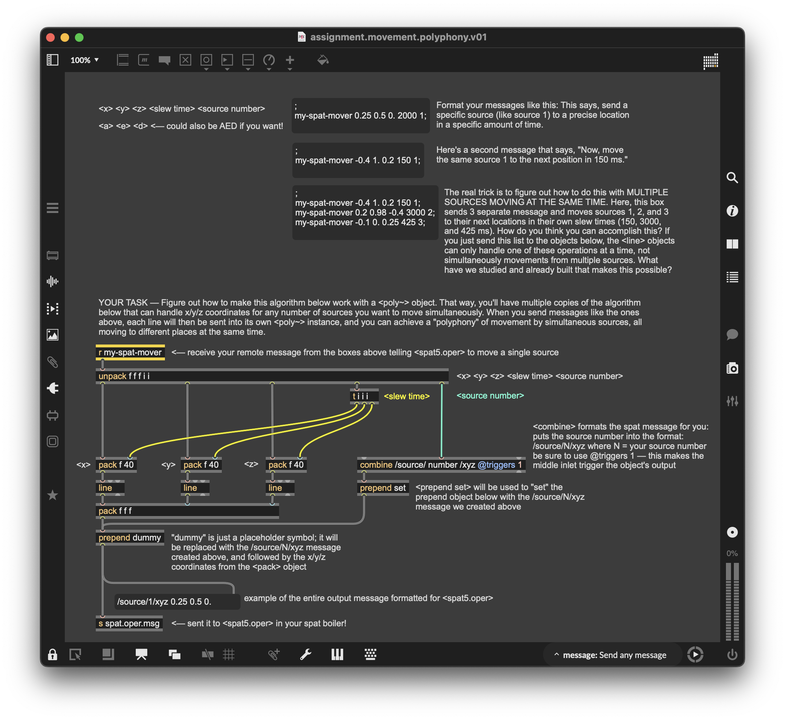Open the Format paint bucket palette
The width and height of the screenshot is (785, 720).
click(x=323, y=60)
